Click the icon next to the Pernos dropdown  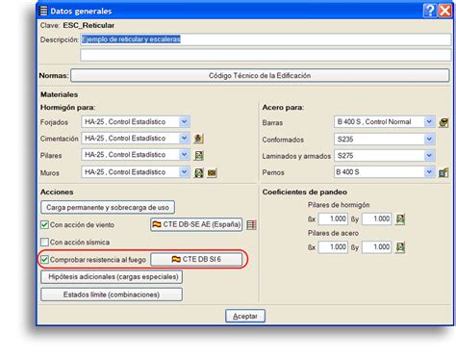click(443, 172)
